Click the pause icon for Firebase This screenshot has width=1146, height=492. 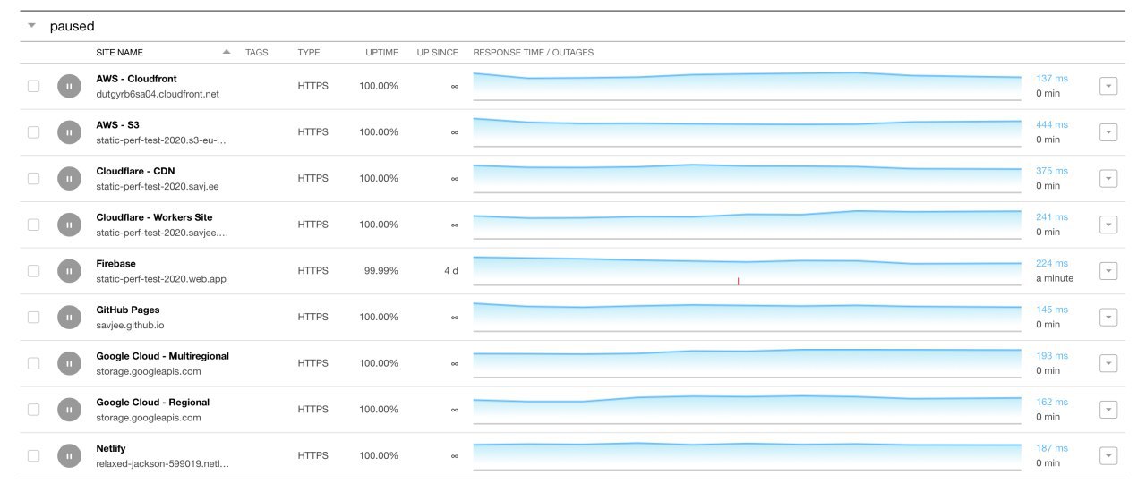pyautogui.click(x=69, y=271)
